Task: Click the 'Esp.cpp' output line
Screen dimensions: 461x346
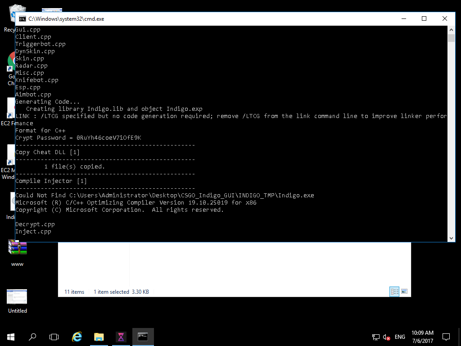Action: click(x=27, y=87)
